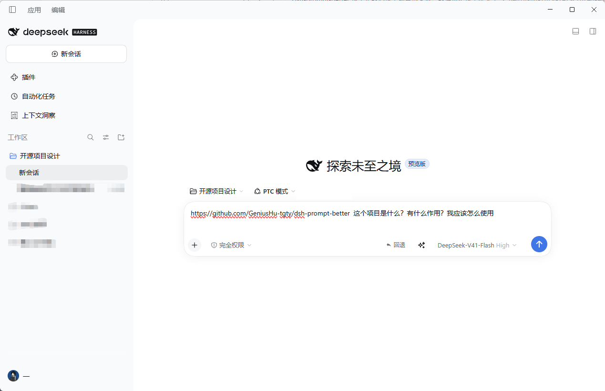
Task: Open the 完全权限 permissions dropdown
Action: [231, 245]
